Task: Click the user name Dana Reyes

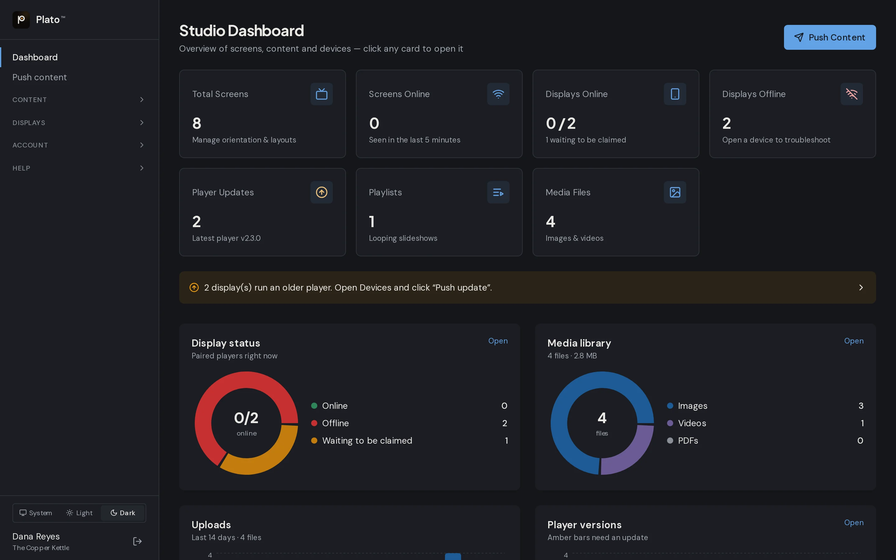Action: point(36,536)
